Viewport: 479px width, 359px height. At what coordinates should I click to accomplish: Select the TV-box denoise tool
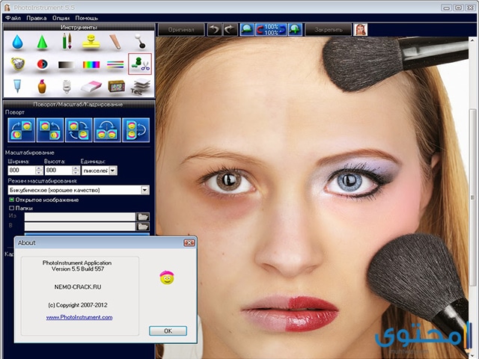pos(117,86)
